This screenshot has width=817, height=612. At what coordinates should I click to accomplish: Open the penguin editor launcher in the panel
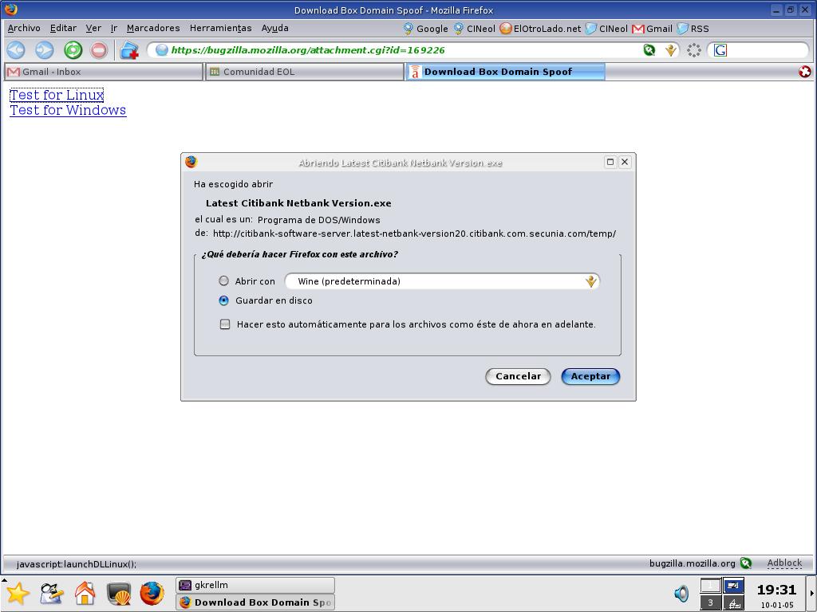click(x=51, y=594)
